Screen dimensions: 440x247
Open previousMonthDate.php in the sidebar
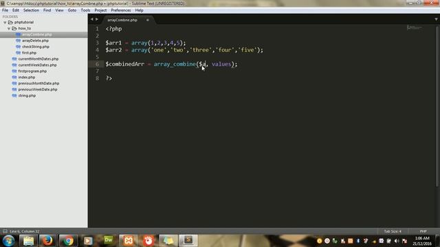(38, 84)
